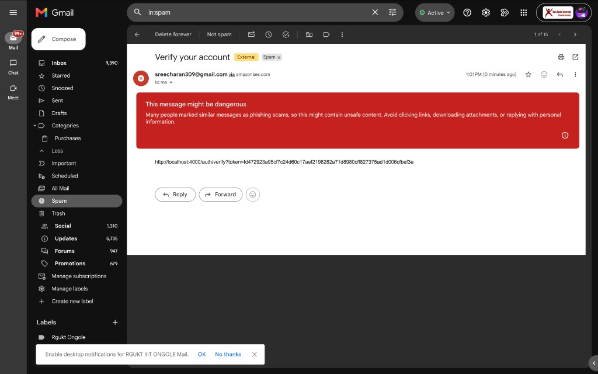The width and height of the screenshot is (598, 374).
Task: Mark the message as unread
Action: click(x=251, y=34)
